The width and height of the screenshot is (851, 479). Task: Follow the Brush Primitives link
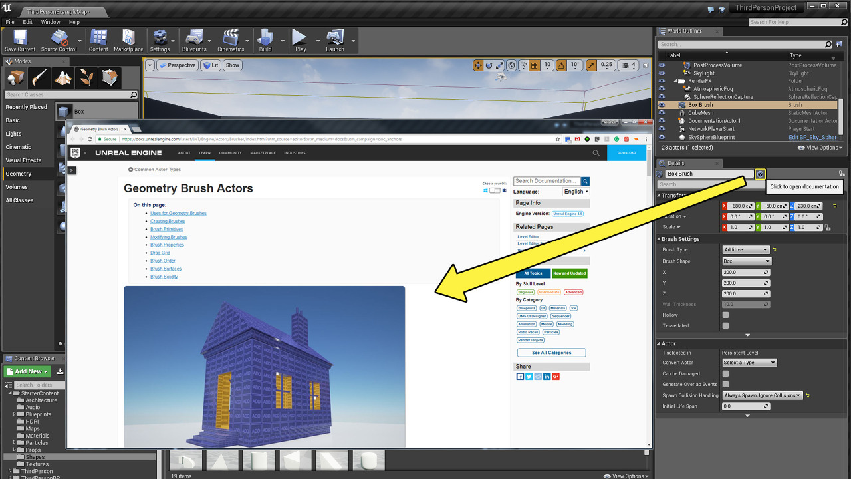(166, 229)
